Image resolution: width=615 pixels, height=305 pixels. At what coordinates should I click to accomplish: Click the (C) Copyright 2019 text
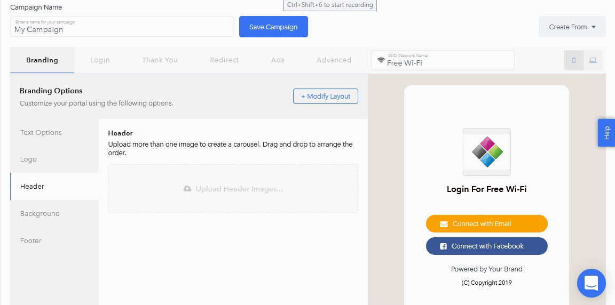(x=487, y=283)
